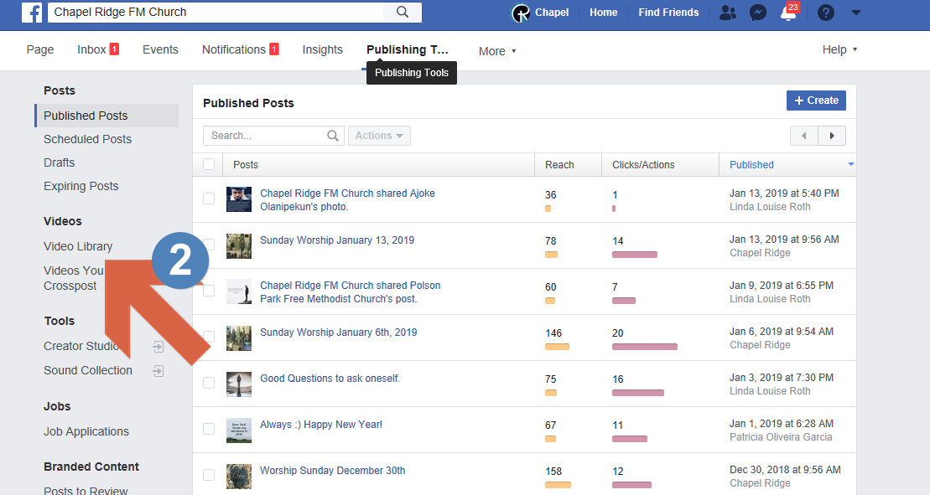Open thumbnail of Good Questions post
This screenshot has height=495, width=930.
click(x=239, y=384)
